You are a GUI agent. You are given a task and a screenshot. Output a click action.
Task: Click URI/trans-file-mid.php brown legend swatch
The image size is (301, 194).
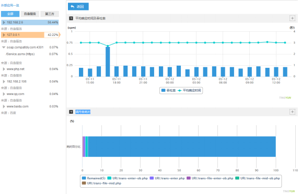84,183
